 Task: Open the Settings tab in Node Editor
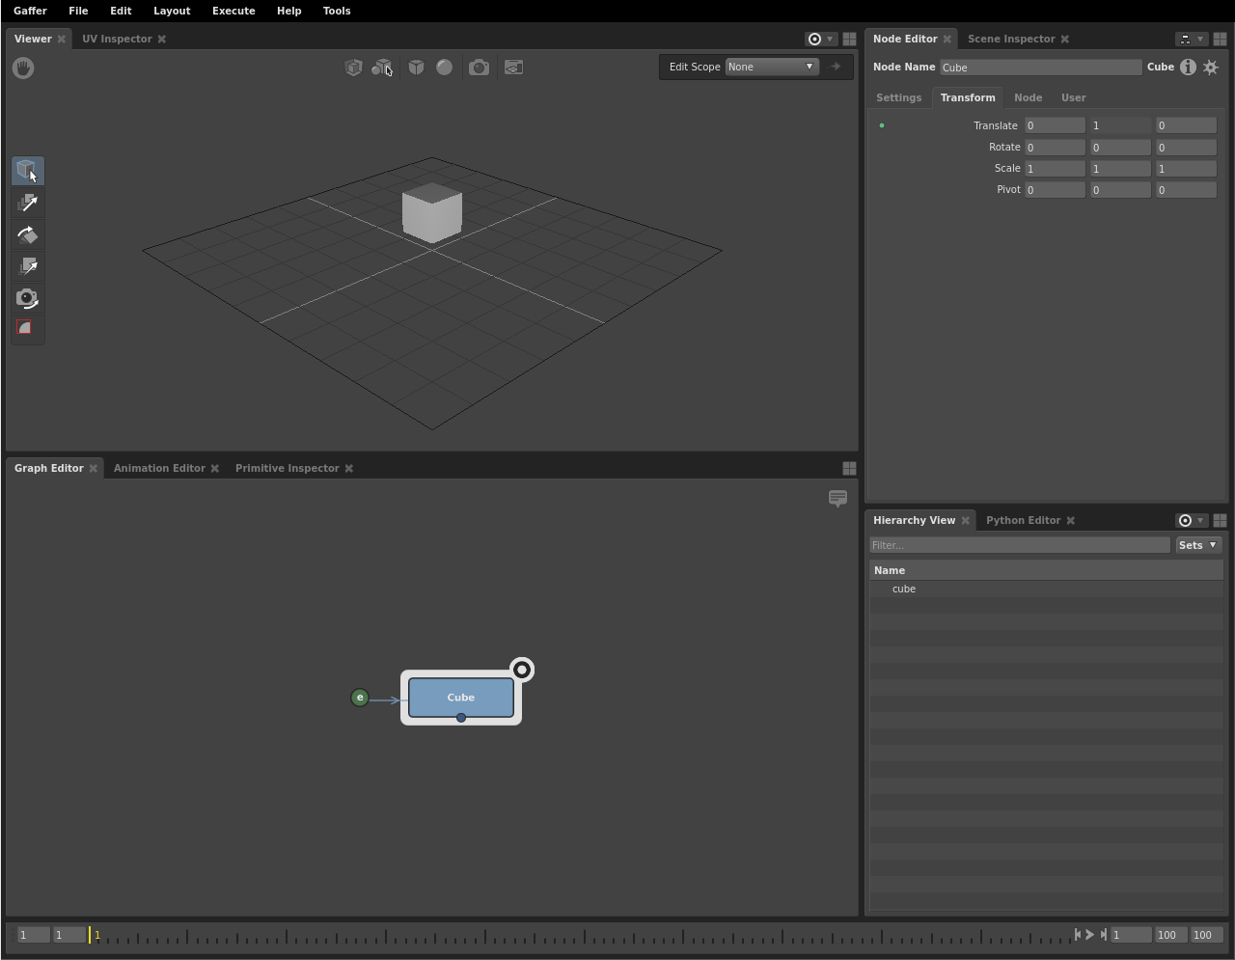(898, 97)
